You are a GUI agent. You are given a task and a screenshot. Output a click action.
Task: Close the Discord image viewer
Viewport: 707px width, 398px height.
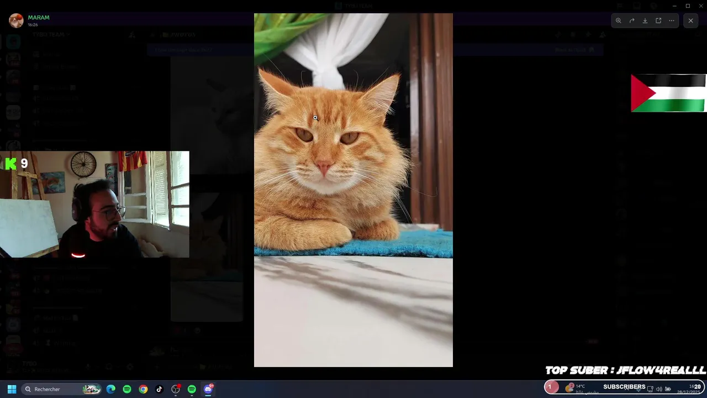pos(690,20)
